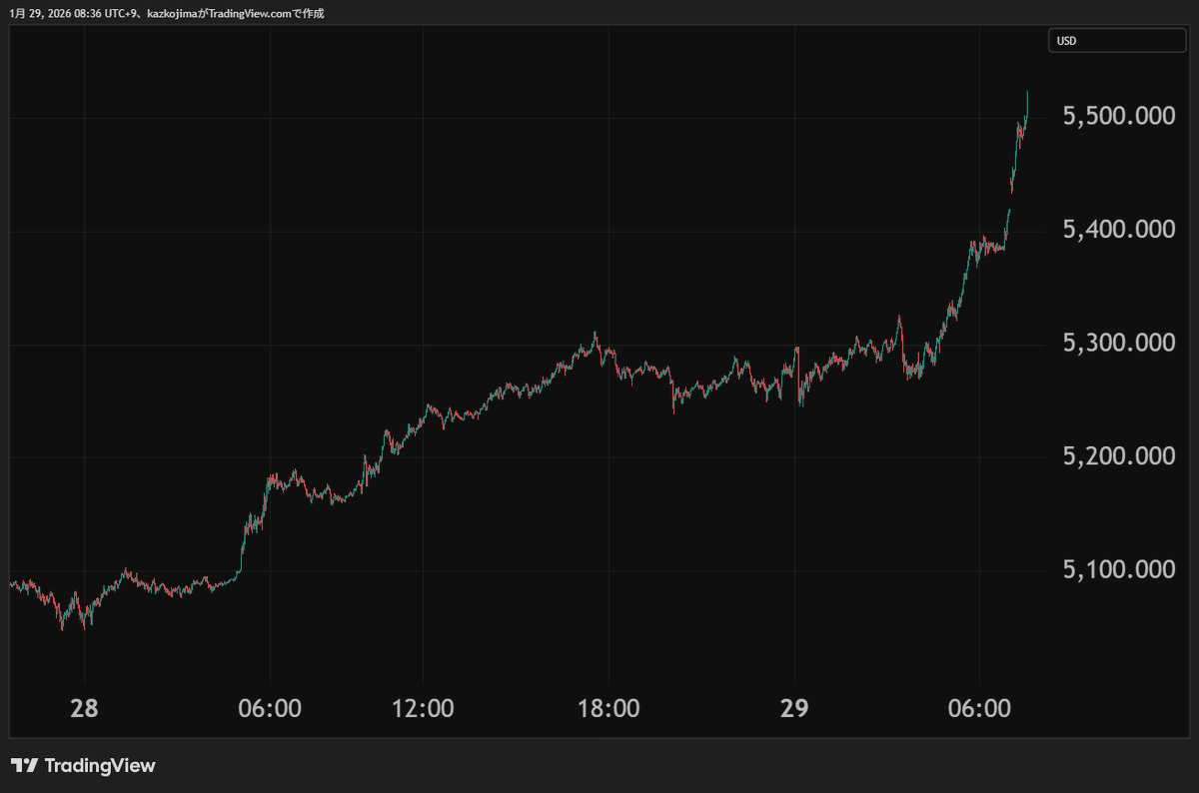Click the 29 date label
Screen dimensions: 1199x793
point(793,709)
